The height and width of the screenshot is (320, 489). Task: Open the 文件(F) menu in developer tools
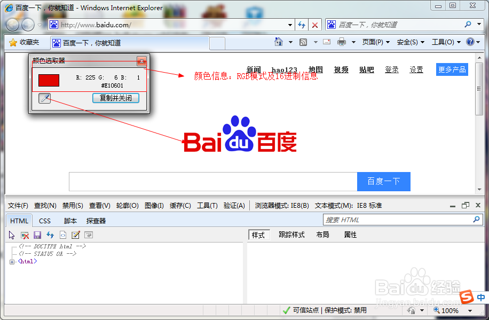click(x=18, y=206)
